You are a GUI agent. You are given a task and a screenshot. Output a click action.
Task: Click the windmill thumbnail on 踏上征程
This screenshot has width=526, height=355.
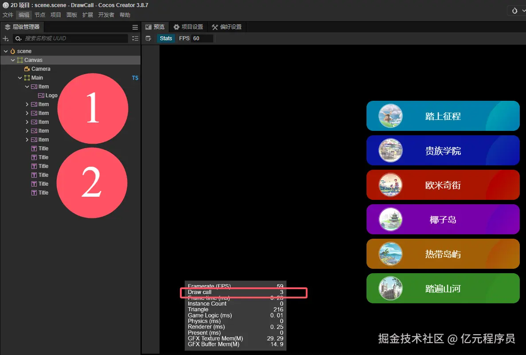(390, 116)
